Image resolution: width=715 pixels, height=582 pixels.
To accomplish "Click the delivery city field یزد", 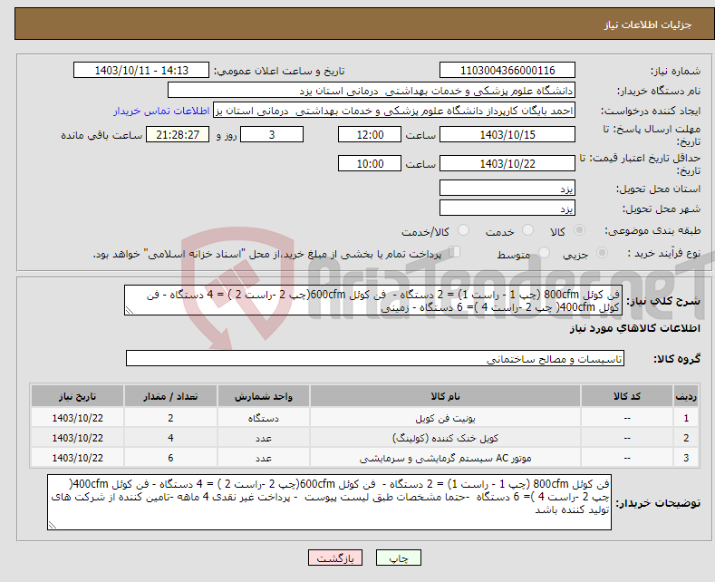I will coord(507,208).
